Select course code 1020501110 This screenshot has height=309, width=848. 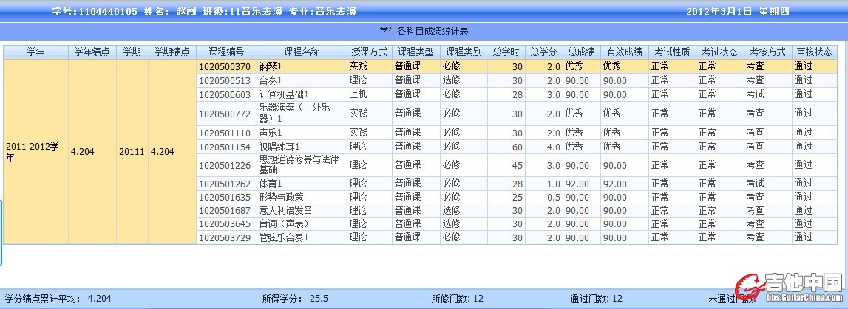tap(225, 133)
